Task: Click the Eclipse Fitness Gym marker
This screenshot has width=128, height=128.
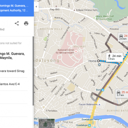Action: point(74,10)
